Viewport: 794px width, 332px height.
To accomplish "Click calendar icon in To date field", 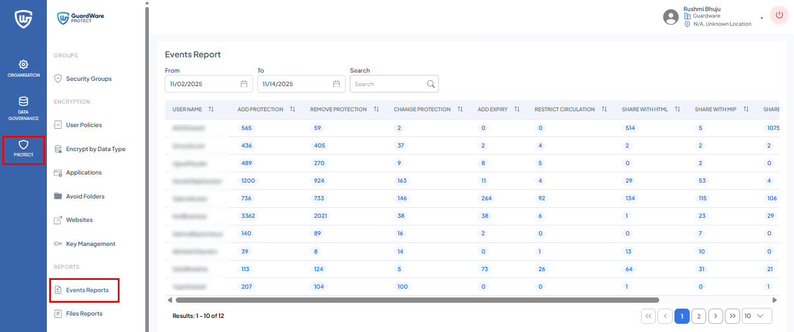I will pos(336,84).
